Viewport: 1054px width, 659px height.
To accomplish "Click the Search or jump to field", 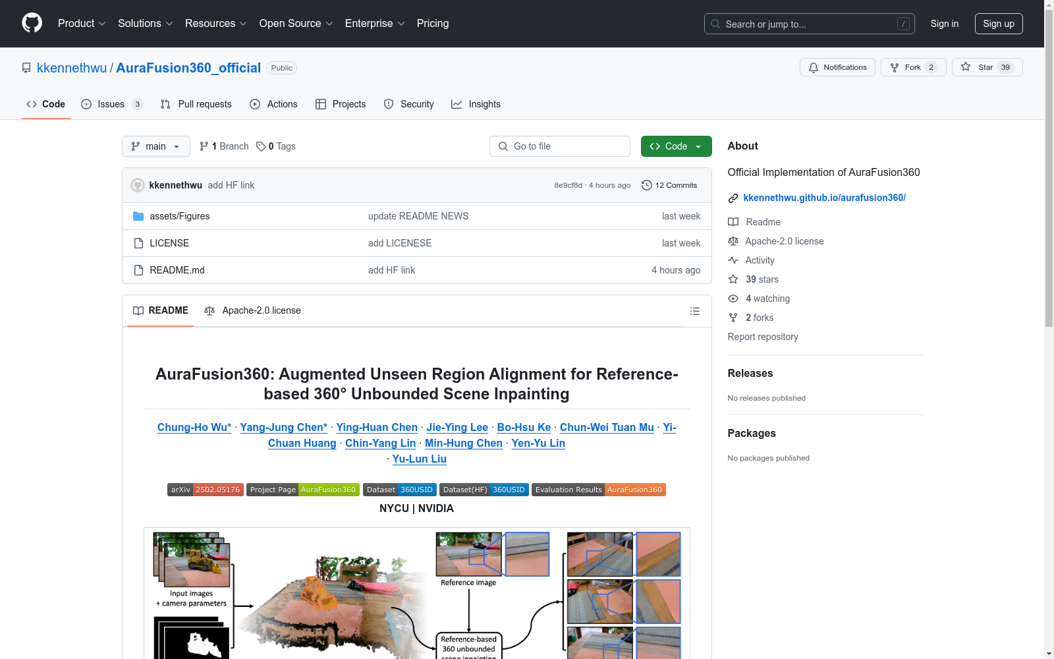I will tap(810, 24).
